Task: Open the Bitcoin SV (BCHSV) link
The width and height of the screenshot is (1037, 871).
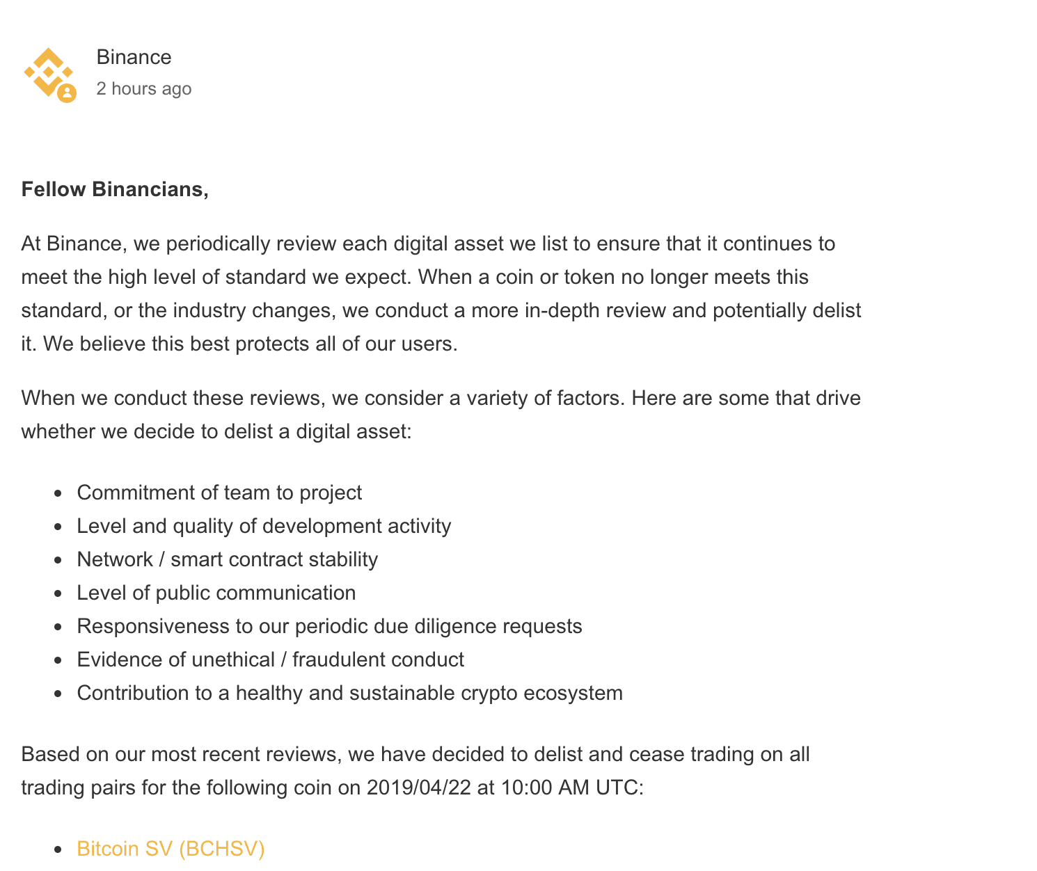Action: 171,849
